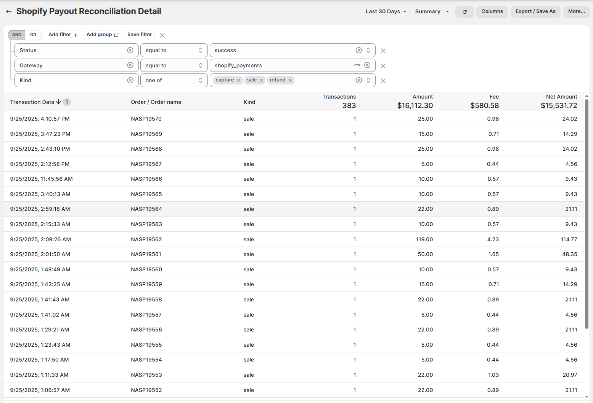This screenshot has height=403, width=593.
Task: Open the More... menu
Action: pyautogui.click(x=576, y=12)
